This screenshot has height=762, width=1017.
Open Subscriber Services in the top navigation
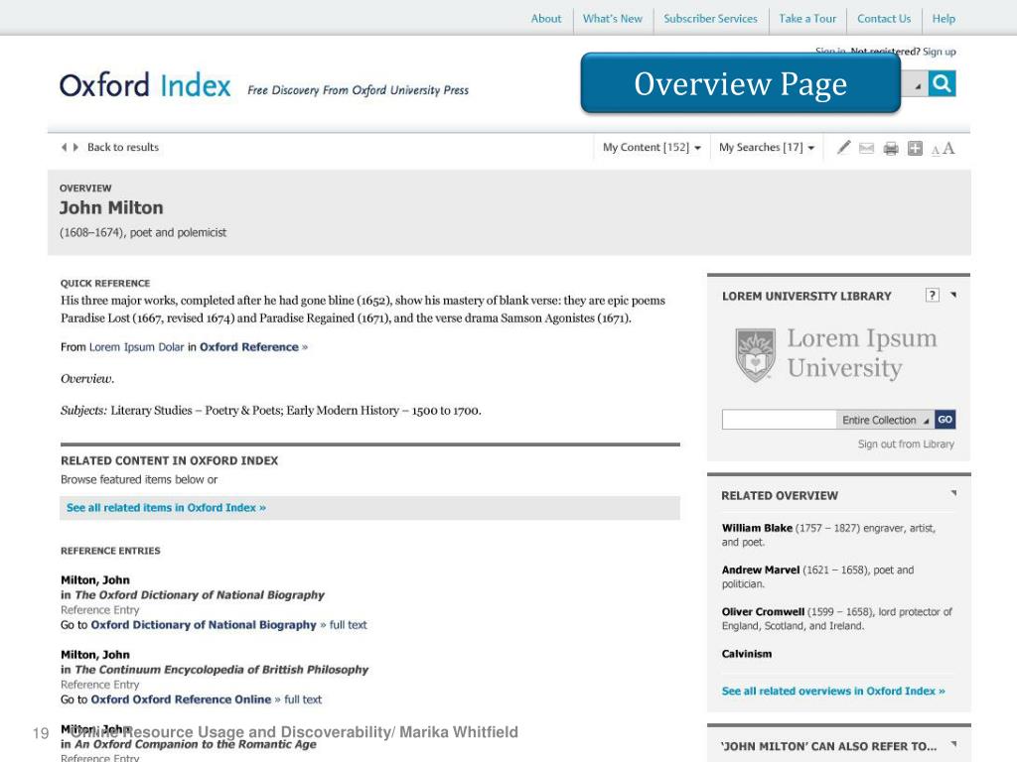pyautogui.click(x=710, y=19)
